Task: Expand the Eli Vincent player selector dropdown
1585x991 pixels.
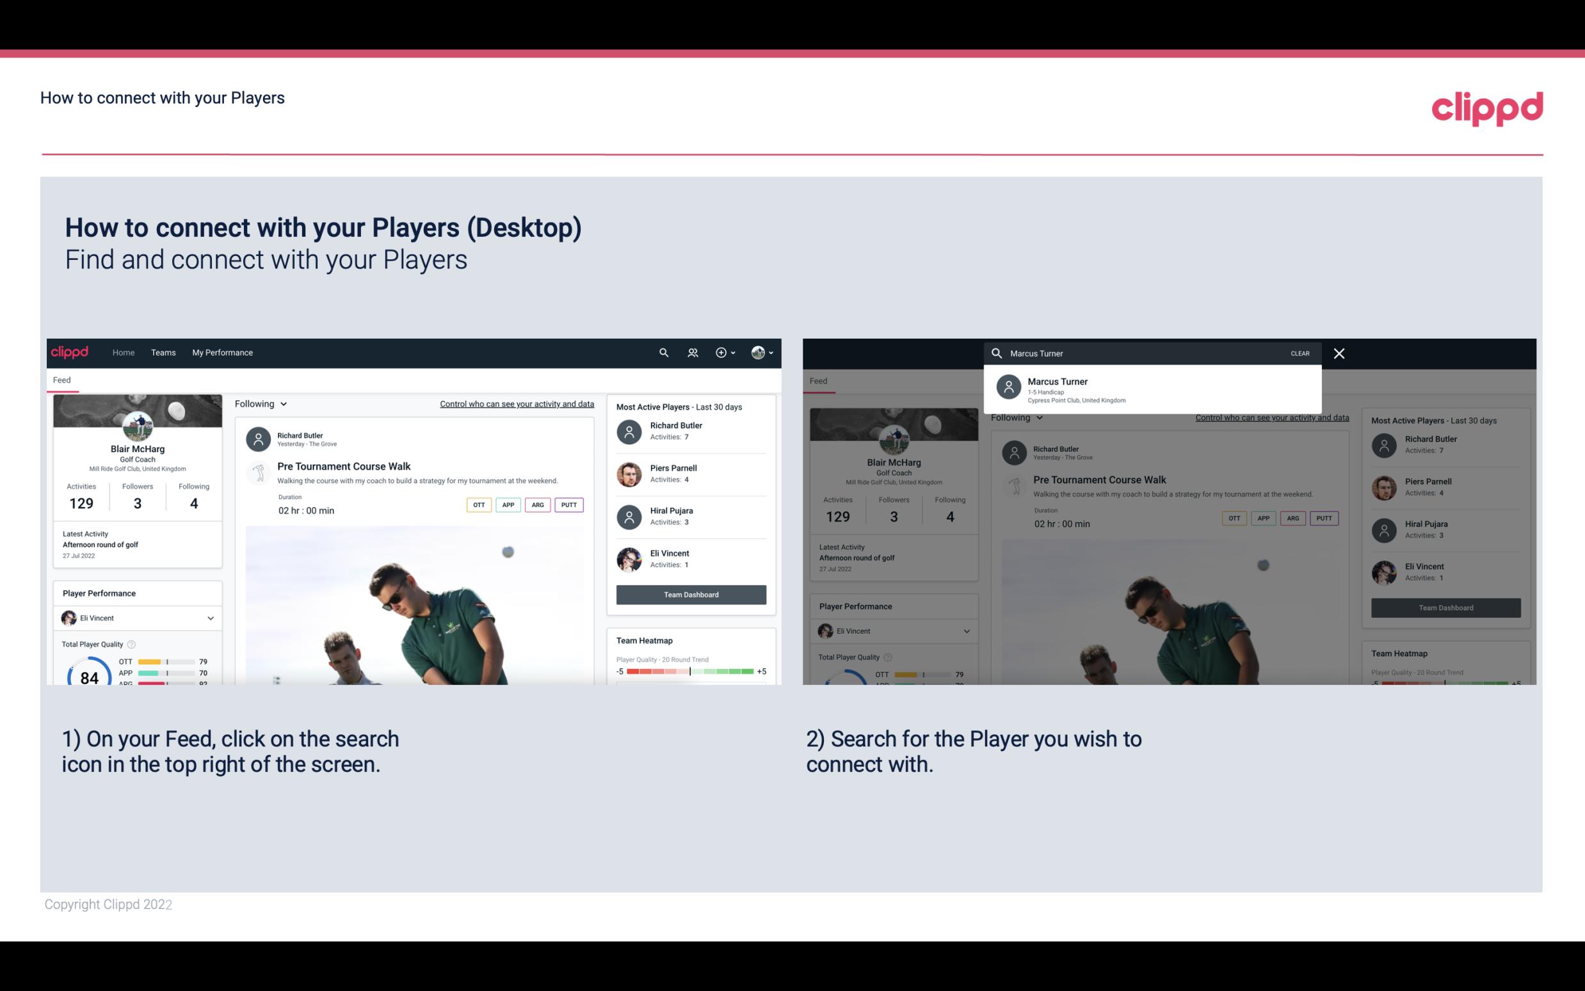Action: (x=209, y=618)
